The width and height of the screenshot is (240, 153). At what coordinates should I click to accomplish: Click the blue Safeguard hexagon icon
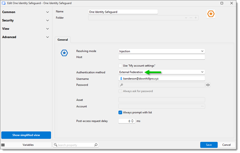pos(64,53)
